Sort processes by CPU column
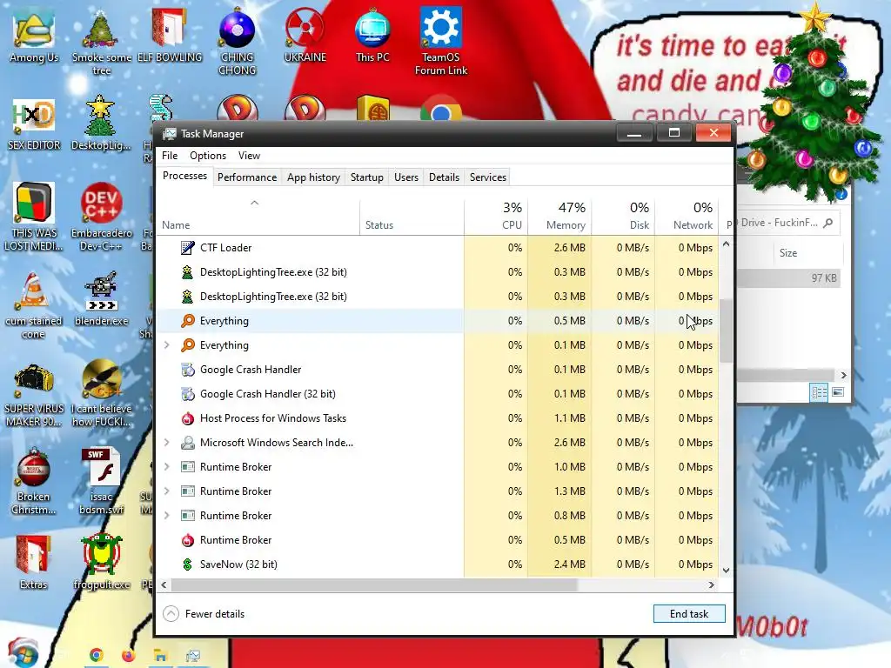The height and width of the screenshot is (668, 891). pos(496,217)
